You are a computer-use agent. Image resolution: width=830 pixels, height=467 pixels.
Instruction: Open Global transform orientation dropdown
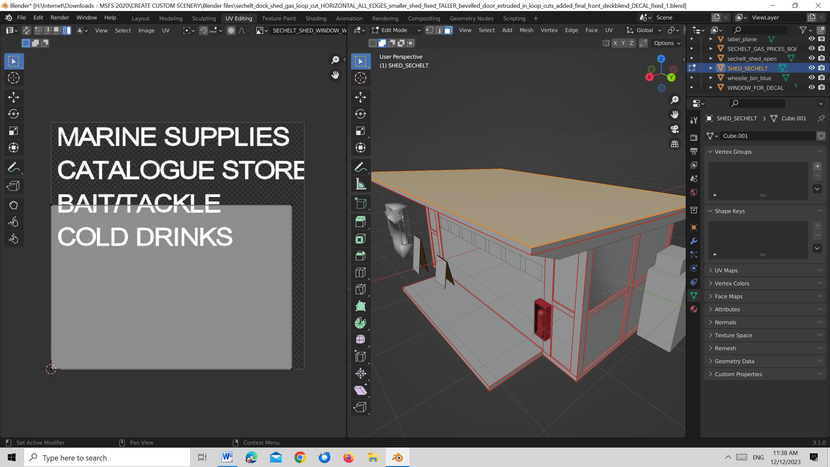click(644, 30)
